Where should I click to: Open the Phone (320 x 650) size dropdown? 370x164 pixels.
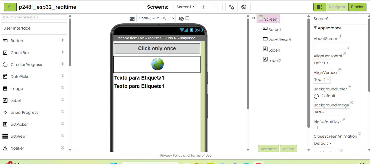pyautogui.click(x=156, y=18)
